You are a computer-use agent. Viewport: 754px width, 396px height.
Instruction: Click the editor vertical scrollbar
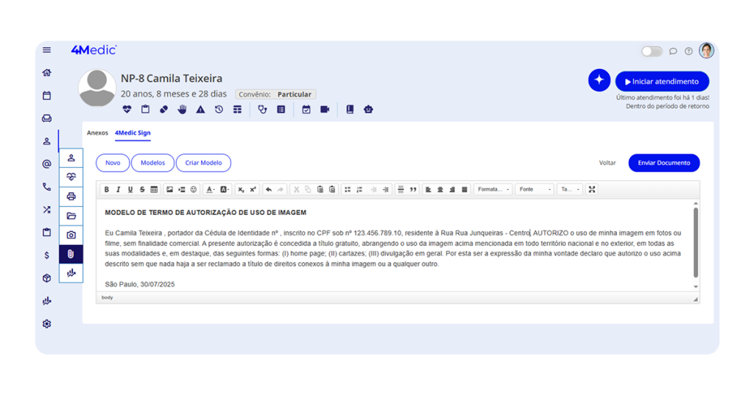click(x=695, y=243)
